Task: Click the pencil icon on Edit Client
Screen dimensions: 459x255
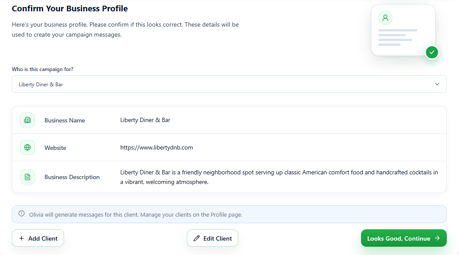Action: point(197,238)
